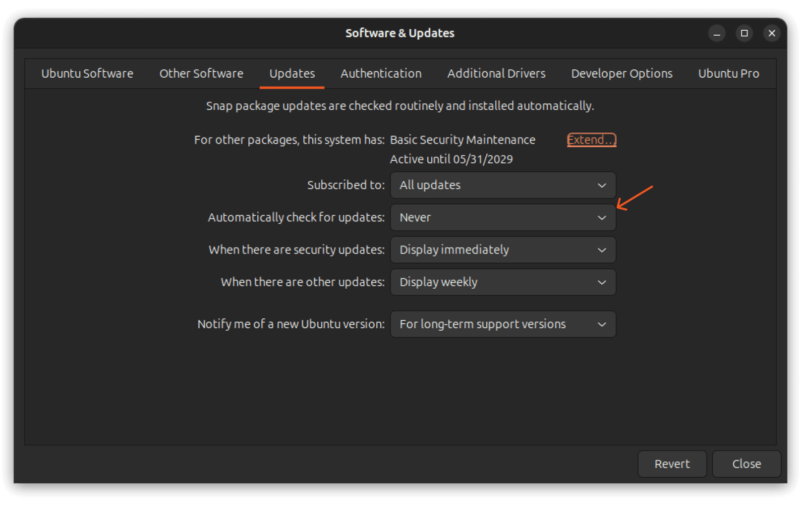Click 'When there are other updates:' label
Screen dimensions: 801x506
tap(303, 282)
